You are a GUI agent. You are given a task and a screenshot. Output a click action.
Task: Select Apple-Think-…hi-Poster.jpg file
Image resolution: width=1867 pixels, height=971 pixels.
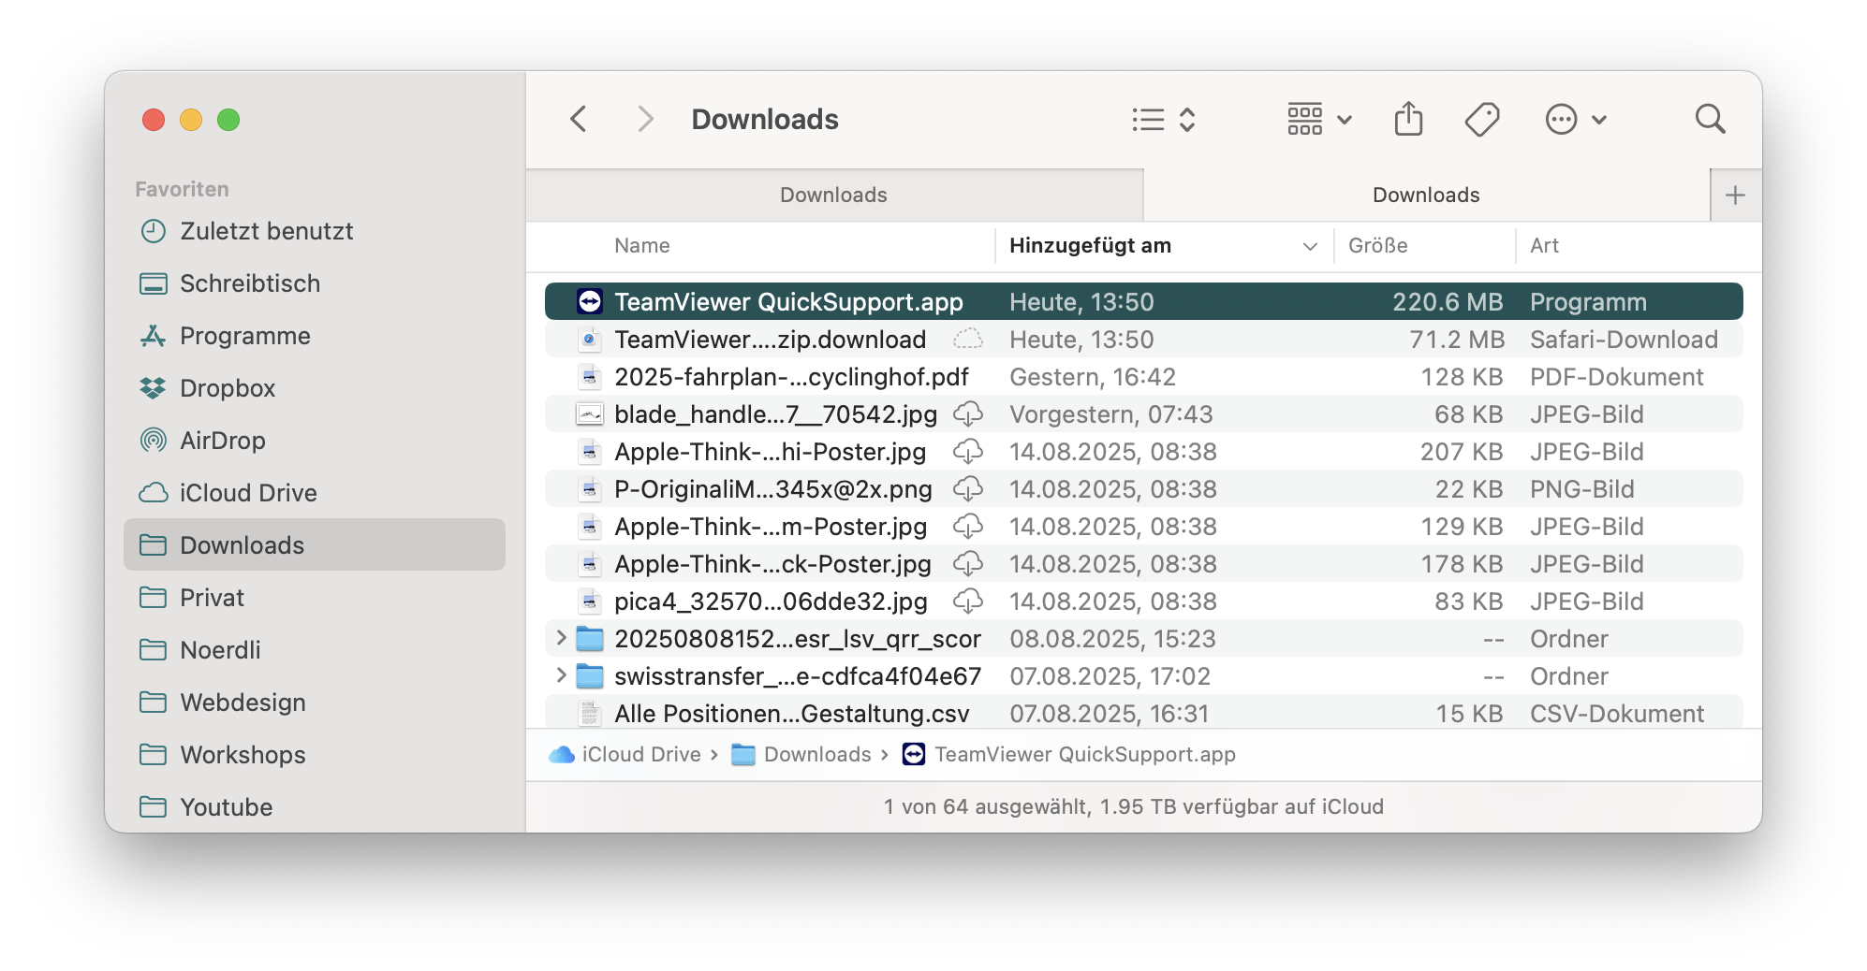1143,451
